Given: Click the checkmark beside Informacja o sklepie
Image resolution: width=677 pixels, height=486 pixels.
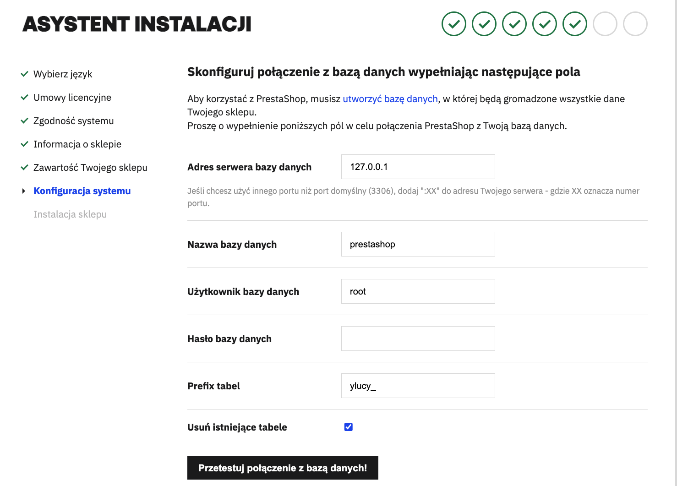Looking at the screenshot, I should [x=25, y=144].
